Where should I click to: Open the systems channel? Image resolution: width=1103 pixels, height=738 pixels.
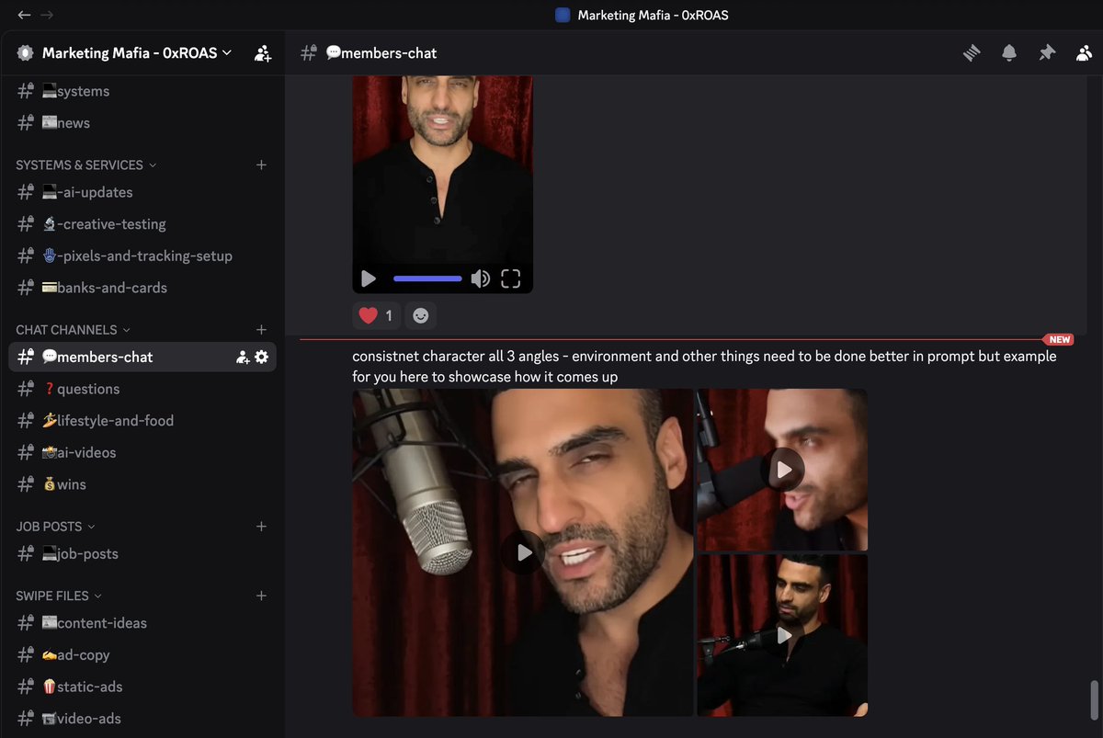click(x=142, y=91)
